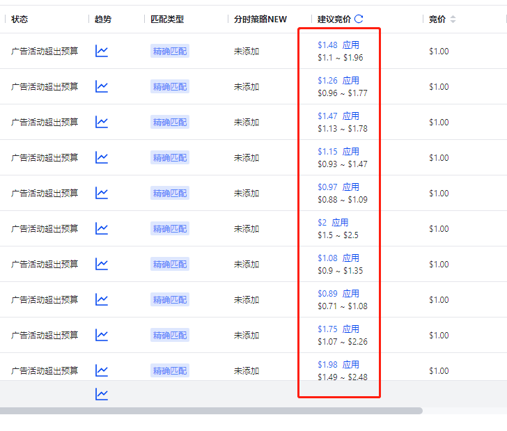
Task: Click trend icon in the $1.98 suggestion row
Action: (102, 370)
